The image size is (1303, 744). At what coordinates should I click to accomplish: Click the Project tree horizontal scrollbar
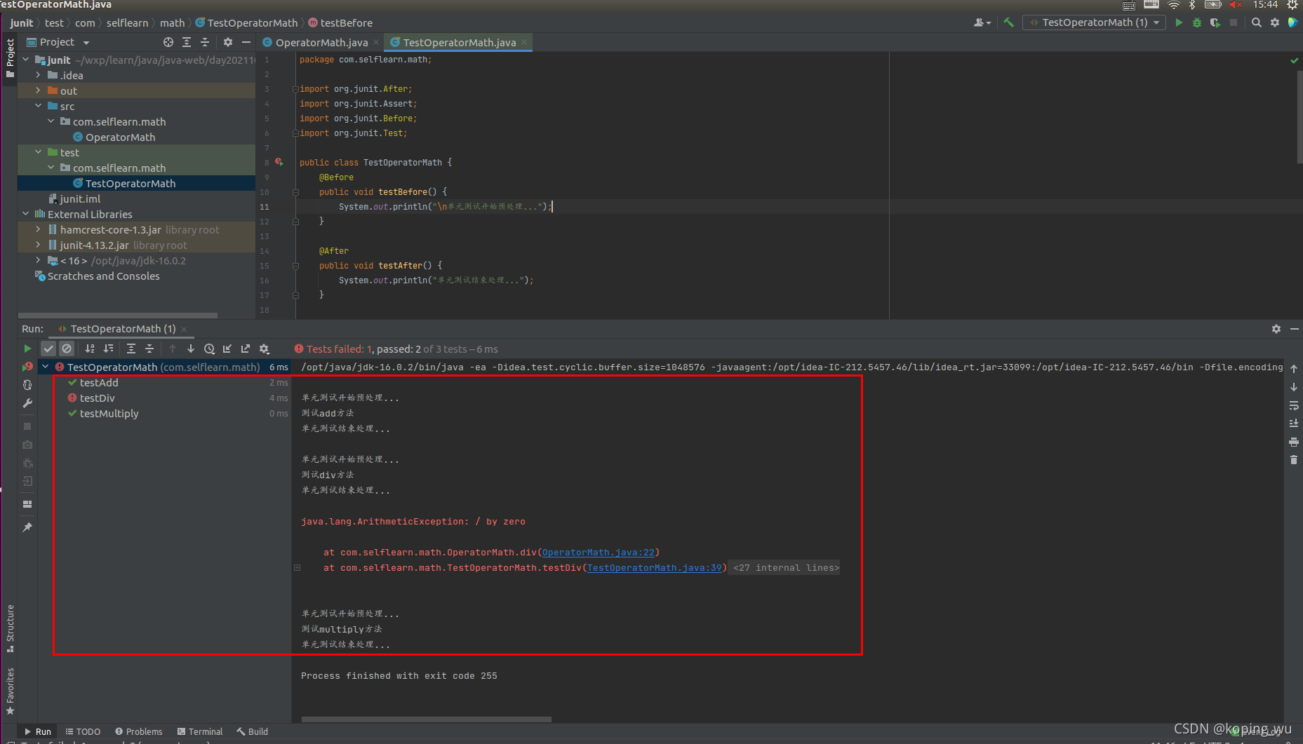(x=118, y=315)
